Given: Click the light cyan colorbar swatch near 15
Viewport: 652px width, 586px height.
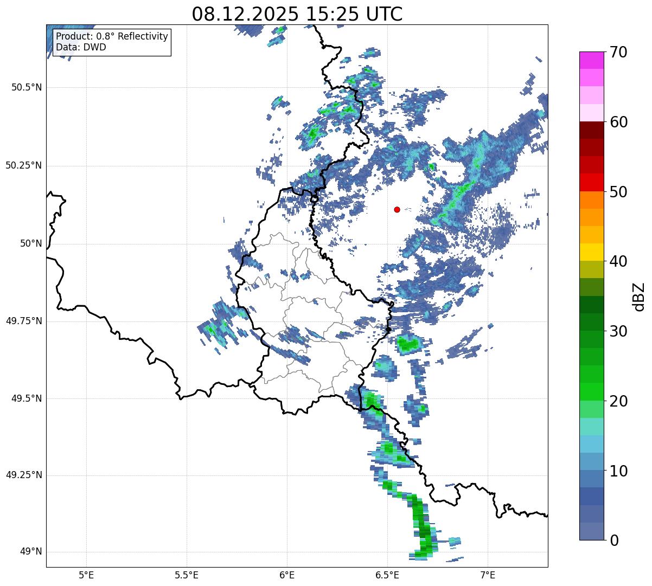Looking at the screenshot, I should pyautogui.click(x=591, y=427).
